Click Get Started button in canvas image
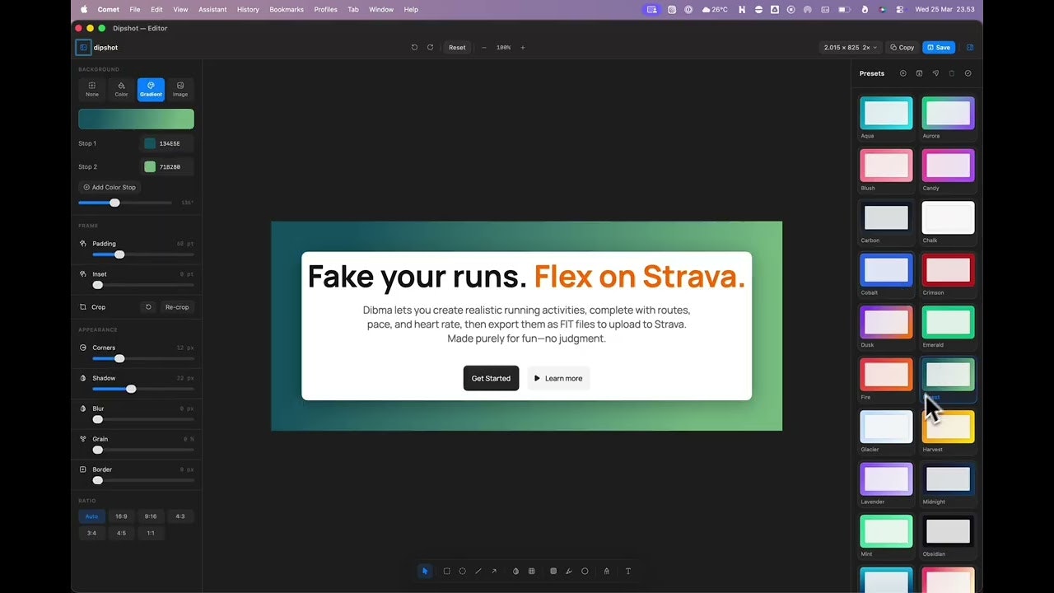This screenshot has height=593, width=1054. tap(491, 378)
